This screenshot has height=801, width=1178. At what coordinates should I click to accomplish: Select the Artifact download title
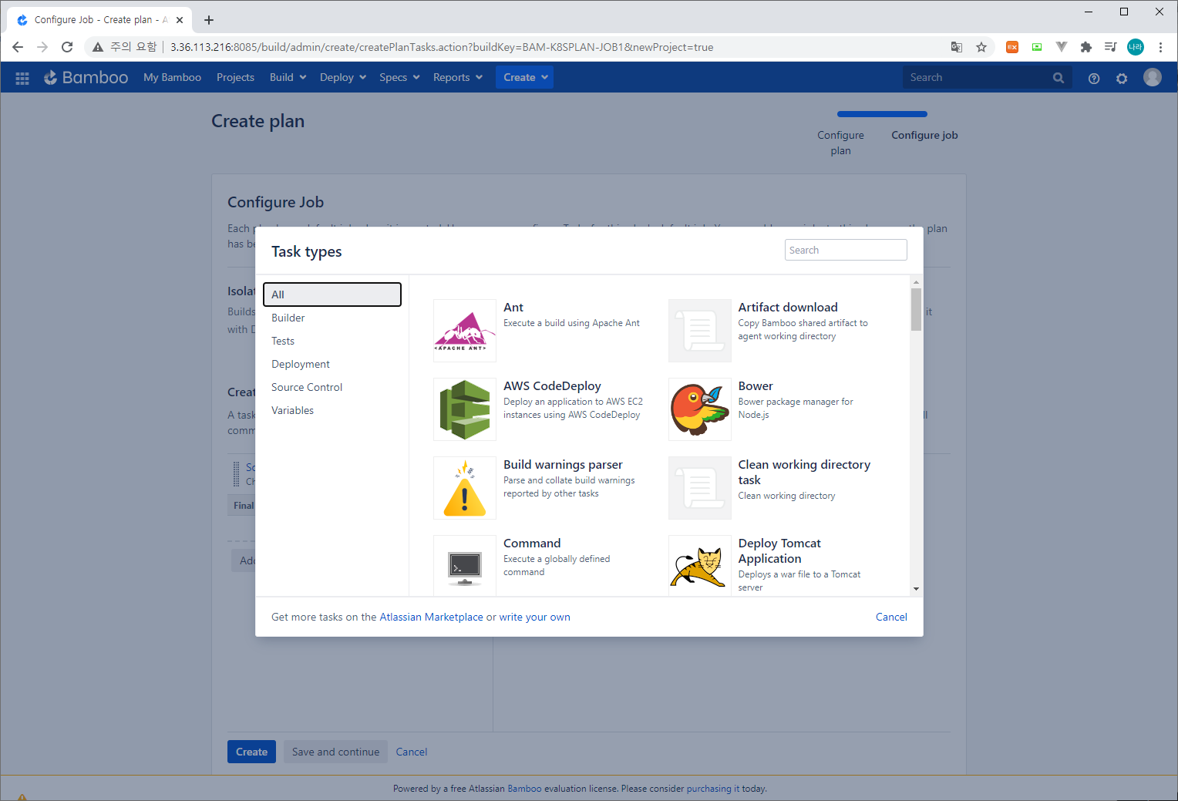pos(788,307)
